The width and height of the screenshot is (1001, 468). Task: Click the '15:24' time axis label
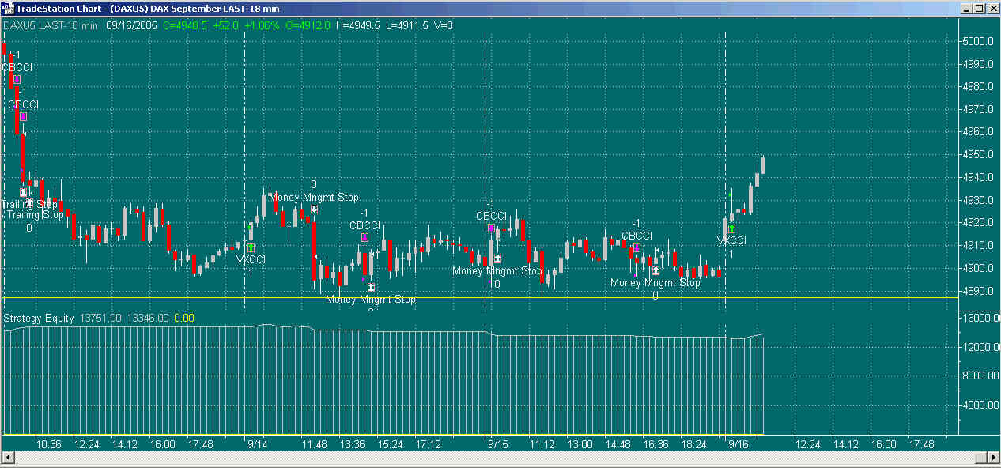[x=390, y=445]
